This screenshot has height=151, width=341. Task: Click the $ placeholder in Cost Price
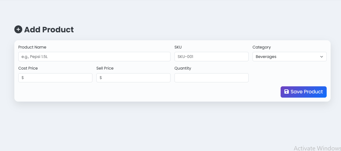[x=23, y=78]
